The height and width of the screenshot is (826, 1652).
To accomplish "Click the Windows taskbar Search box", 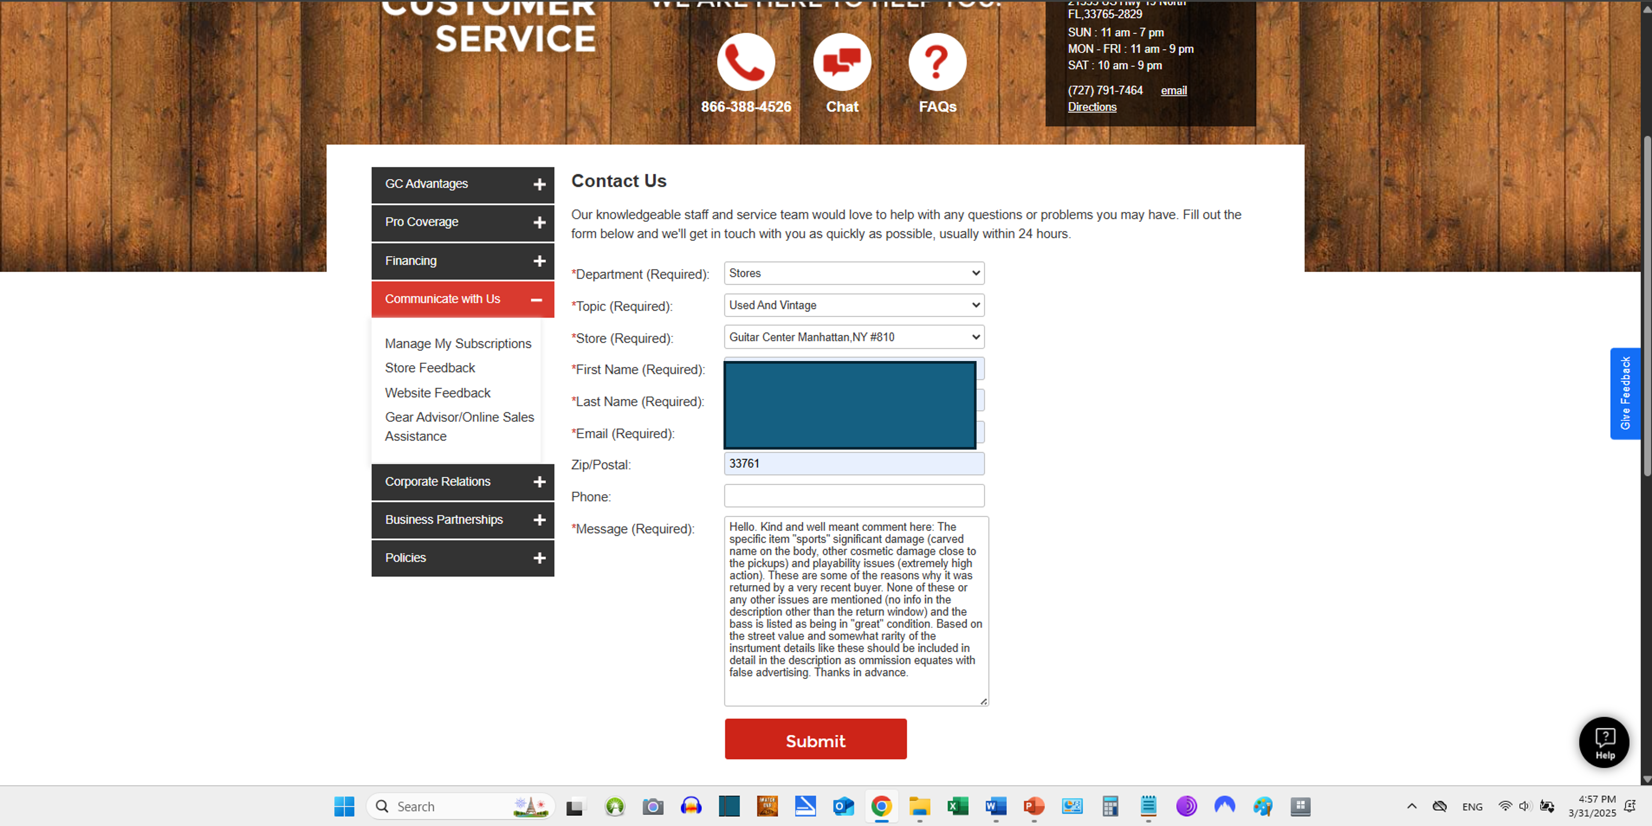I will pyautogui.click(x=460, y=806).
